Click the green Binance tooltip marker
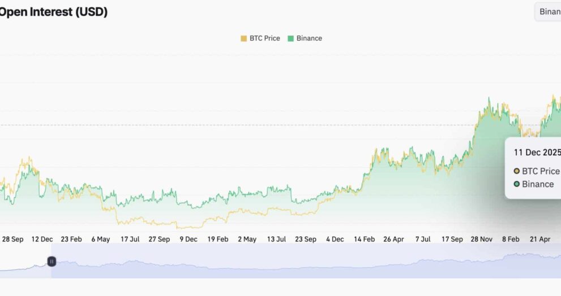The height and width of the screenshot is (296, 561). tap(516, 184)
